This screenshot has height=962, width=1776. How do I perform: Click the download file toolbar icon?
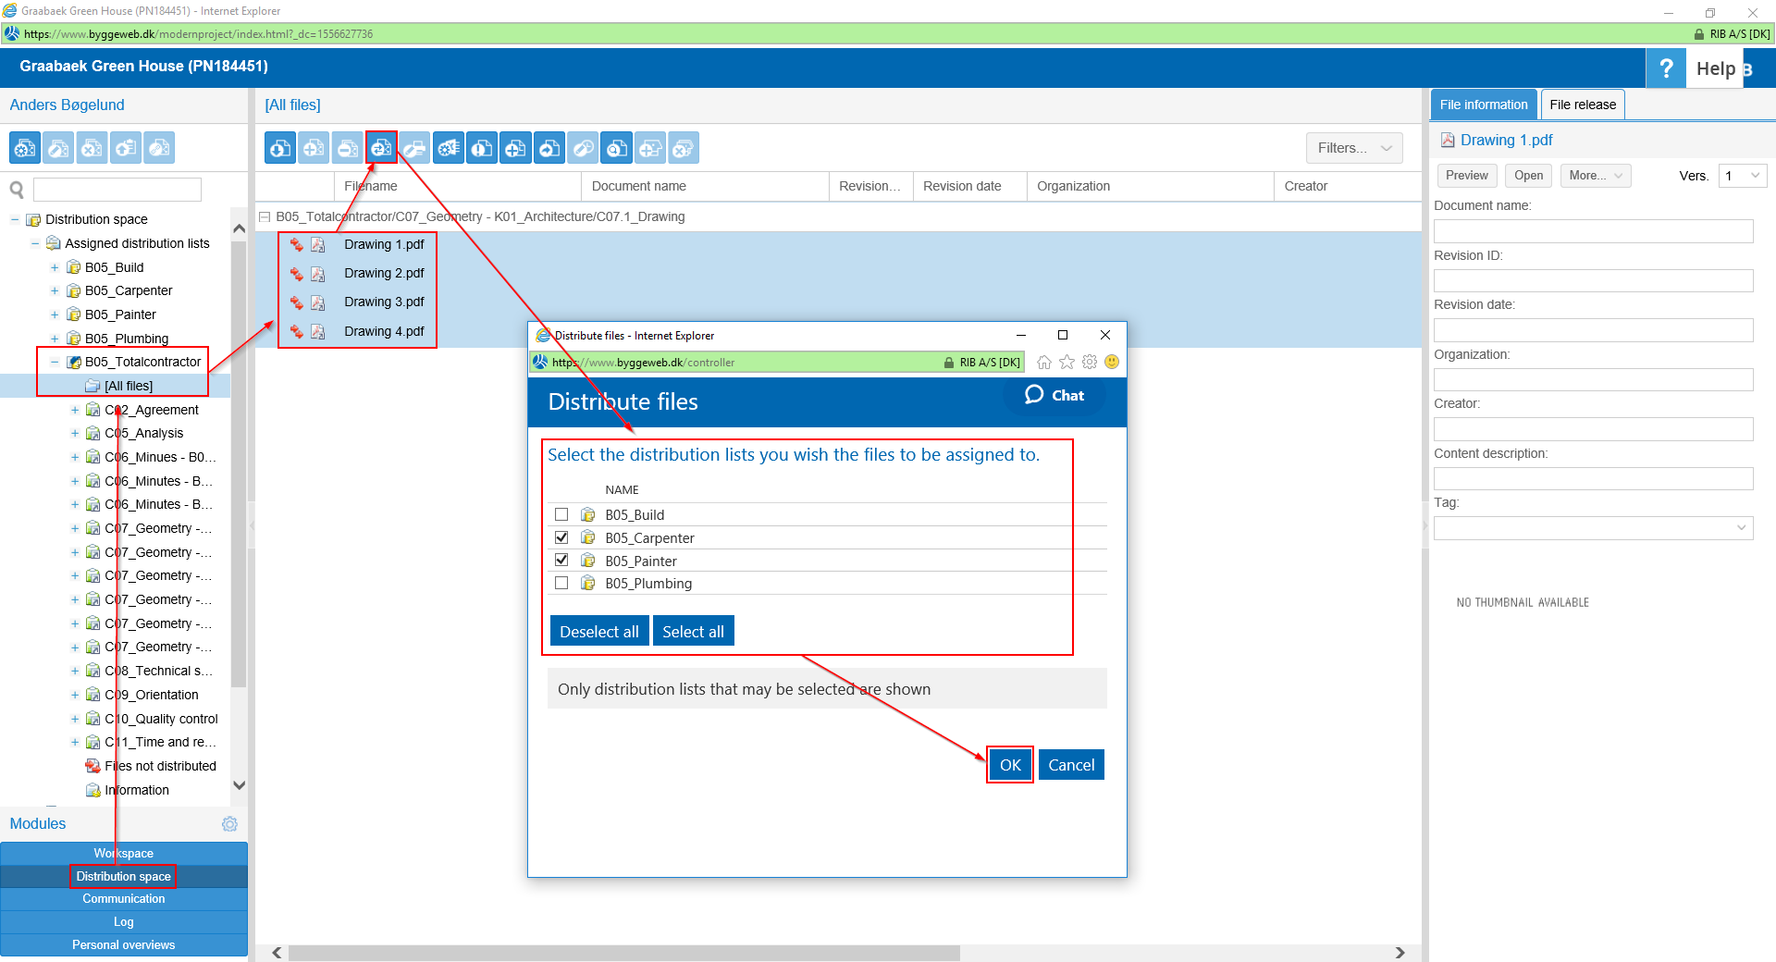(x=280, y=148)
